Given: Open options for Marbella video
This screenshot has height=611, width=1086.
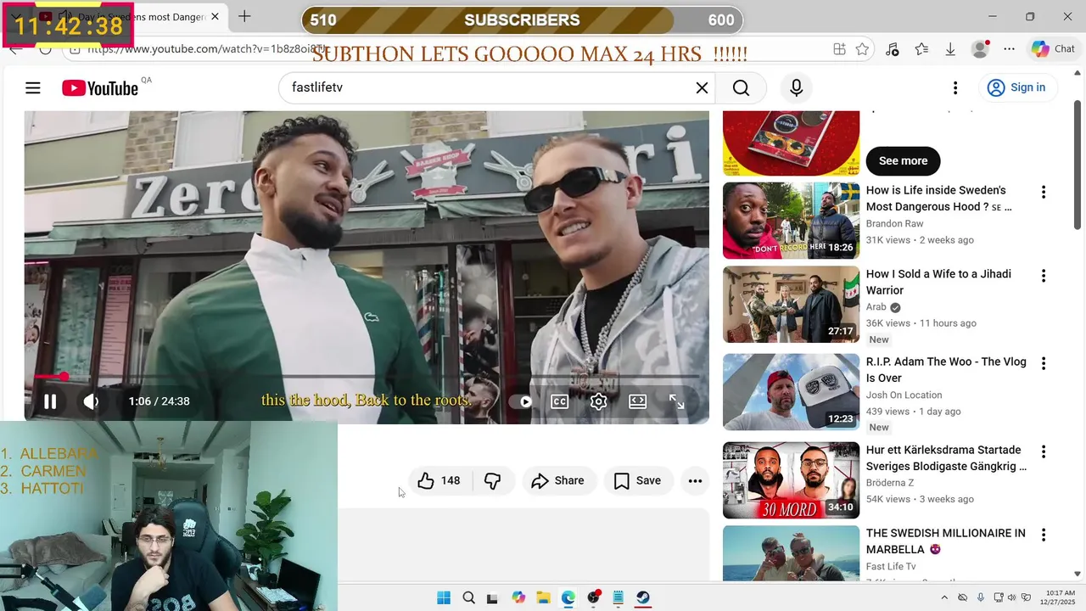Looking at the screenshot, I should (x=1044, y=535).
